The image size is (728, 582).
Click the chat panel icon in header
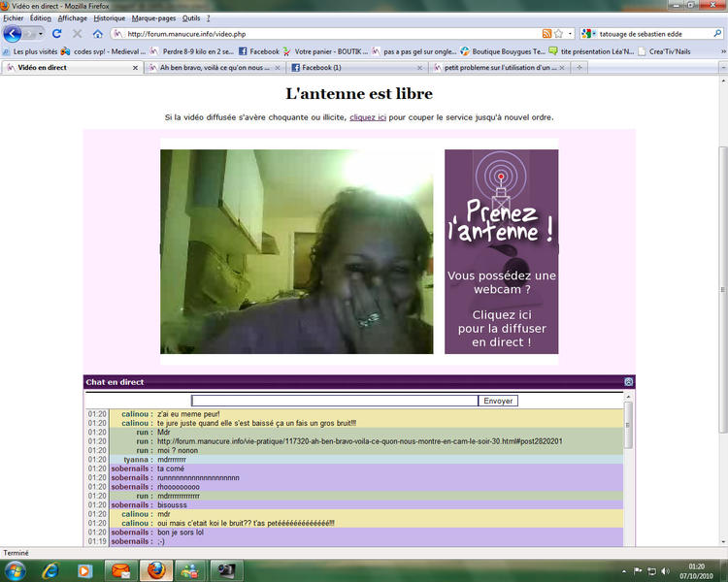click(628, 382)
